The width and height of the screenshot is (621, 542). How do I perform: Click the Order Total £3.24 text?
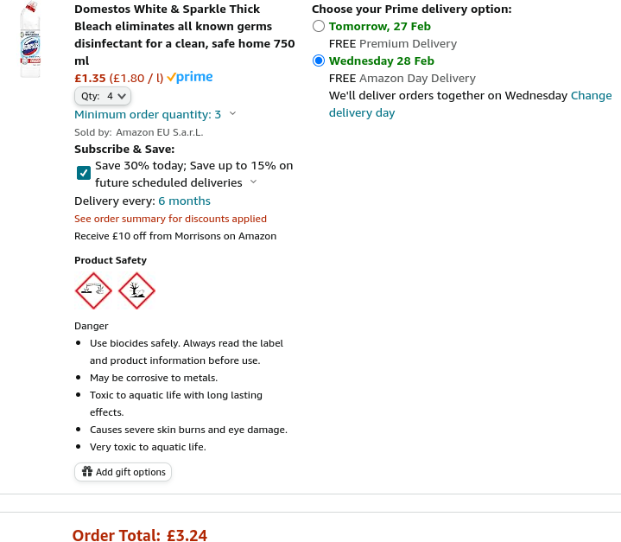coord(140,535)
